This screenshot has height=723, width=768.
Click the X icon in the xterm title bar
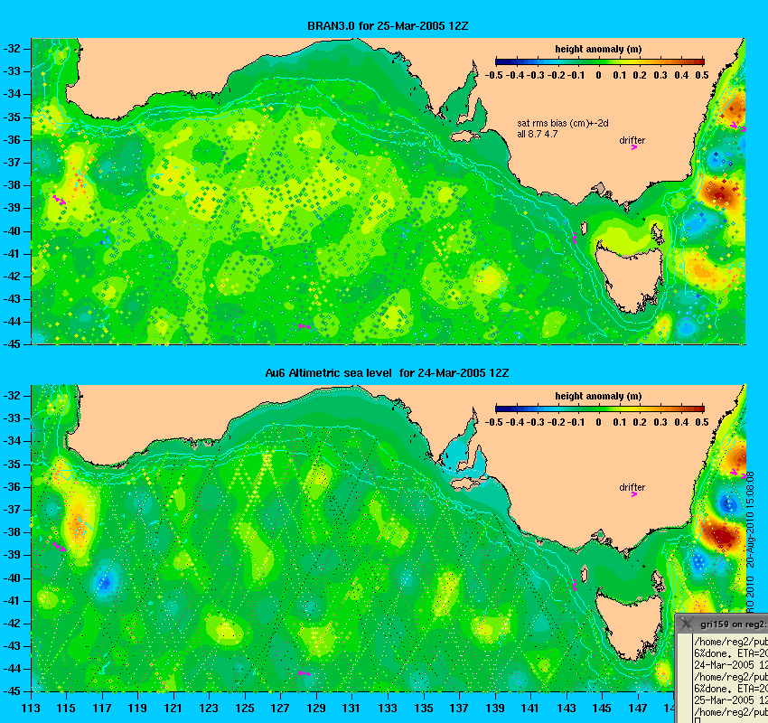tap(687, 624)
